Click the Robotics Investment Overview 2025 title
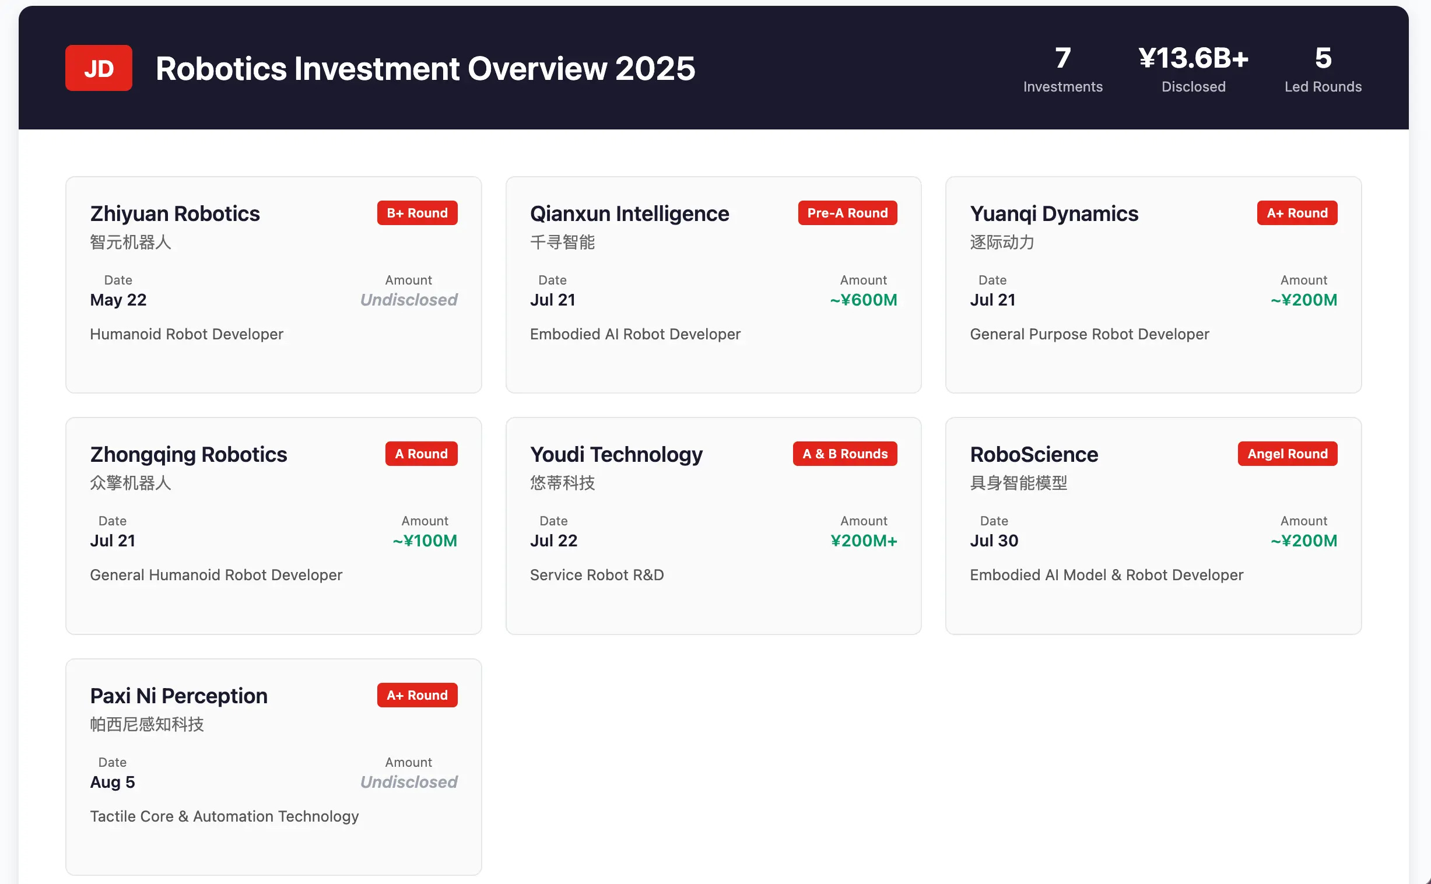 point(425,68)
